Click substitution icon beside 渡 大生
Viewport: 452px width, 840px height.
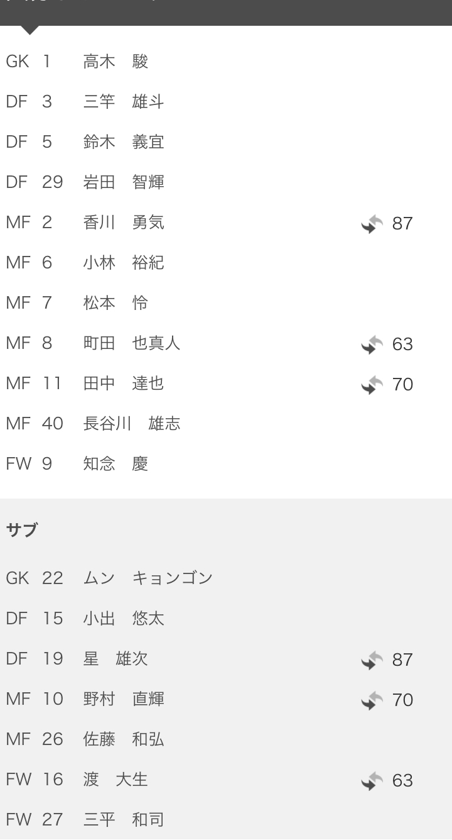click(372, 780)
